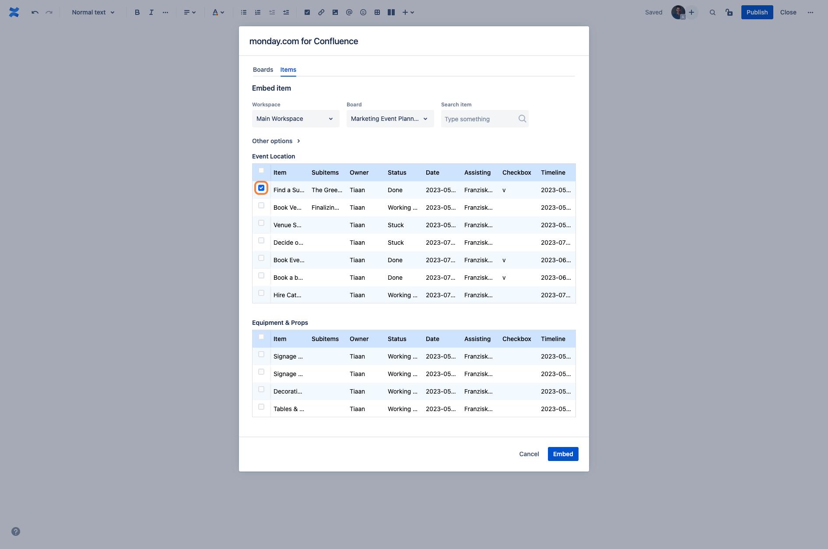Publish the page
Viewport: 828px width, 549px height.
click(757, 12)
